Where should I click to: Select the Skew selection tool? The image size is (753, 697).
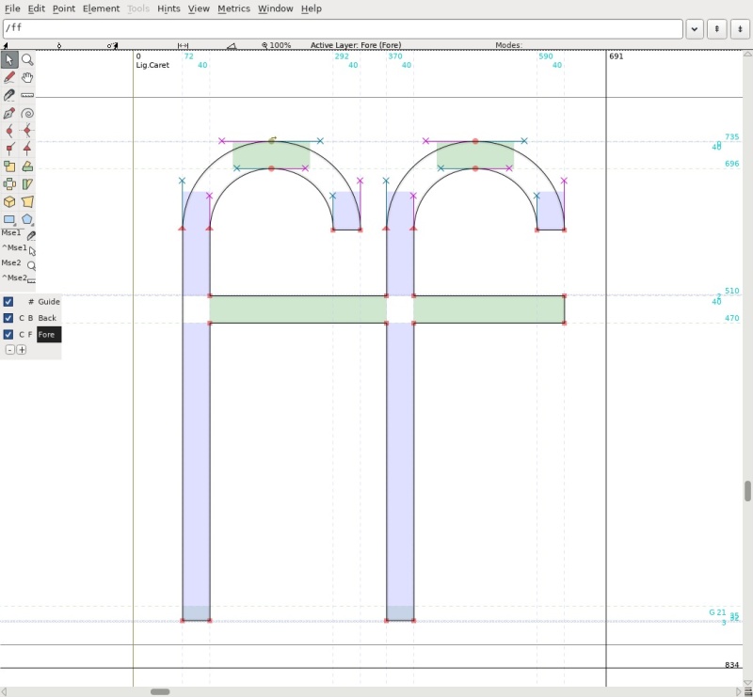click(x=27, y=183)
